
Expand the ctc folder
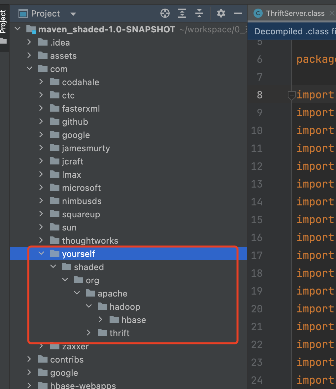[x=41, y=95]
